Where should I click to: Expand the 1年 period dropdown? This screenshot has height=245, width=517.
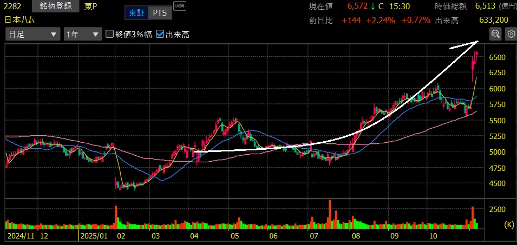[x=82, y=34]
